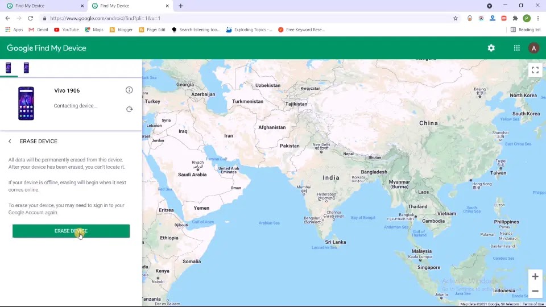This screenshot has width=546, height=307.
Task: Open a new browser tab
Action: point(181,6)
